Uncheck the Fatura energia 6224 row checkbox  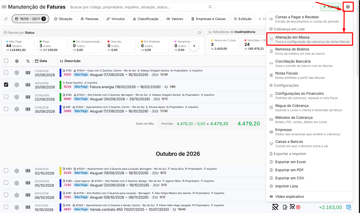(x=6, y=85)
